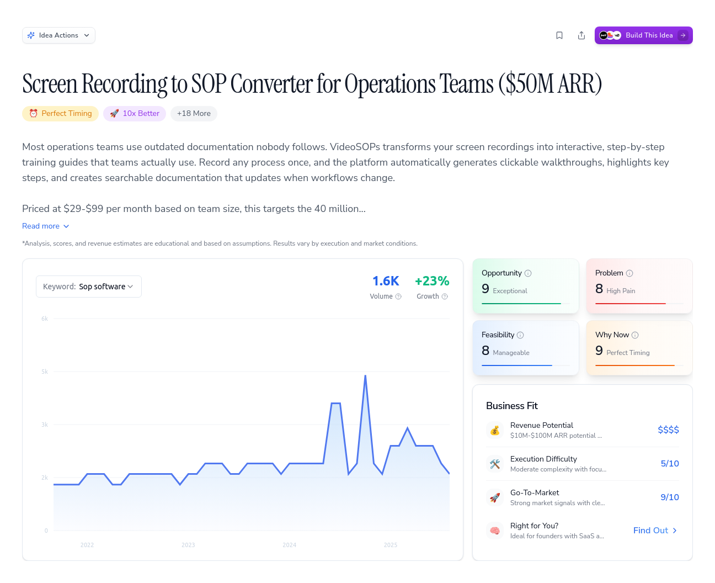This screenshot has height=583, width=715.
Task: Open the Go-To-Market row
Action: pyautogui.click(x=583, y=497)
